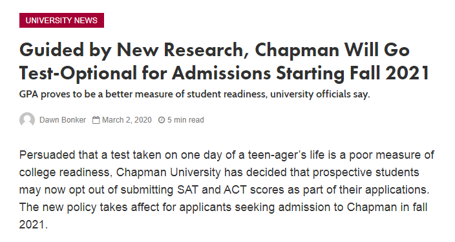The width and height of the screenshot is (455, 242).
Task: Select the March 2, 2020 publish date
Action: click(x=127, y=120)
